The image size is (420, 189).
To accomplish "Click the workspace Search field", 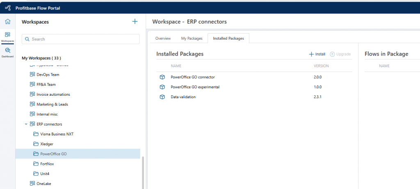I will pyautogui.click(x=80, y=39).
